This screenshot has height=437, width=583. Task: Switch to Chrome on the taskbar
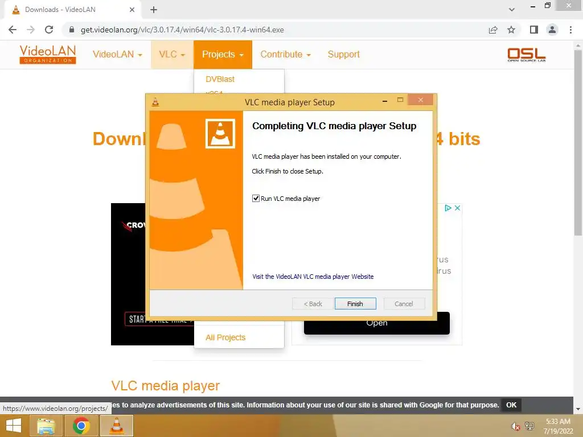pos(81,426)
